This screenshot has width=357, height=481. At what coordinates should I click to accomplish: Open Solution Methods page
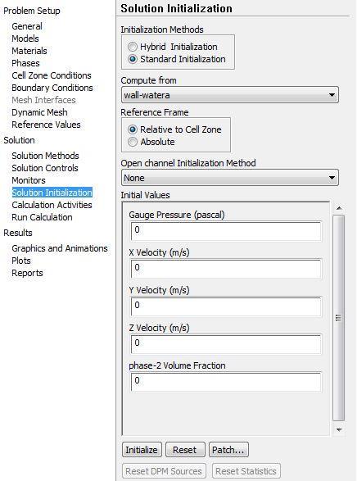click(x=45, y=156)
